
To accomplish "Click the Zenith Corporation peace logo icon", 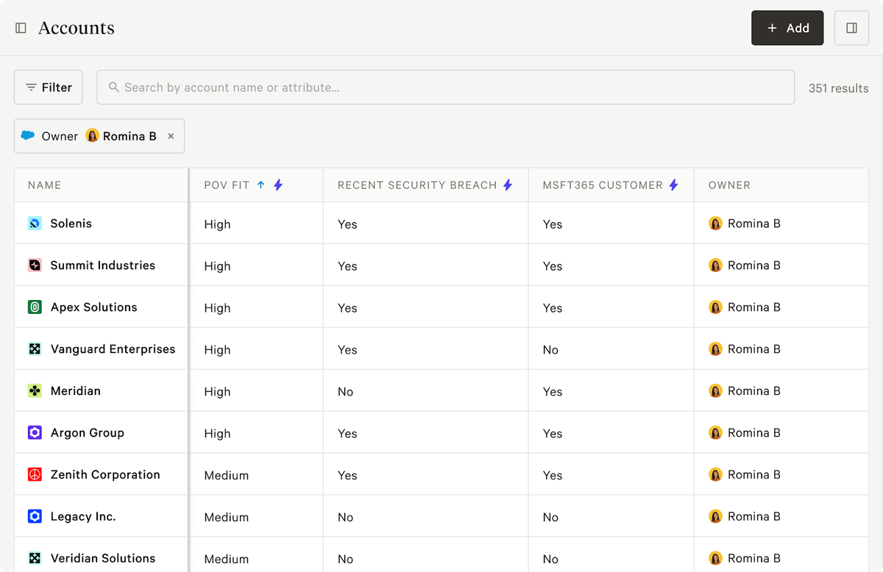I will tap(35, 475).
